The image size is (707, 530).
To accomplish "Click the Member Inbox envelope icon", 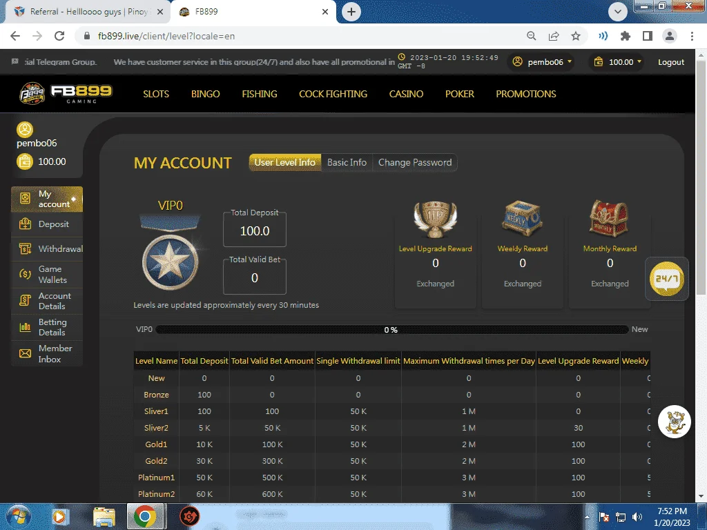I will [x=26, y=354].
